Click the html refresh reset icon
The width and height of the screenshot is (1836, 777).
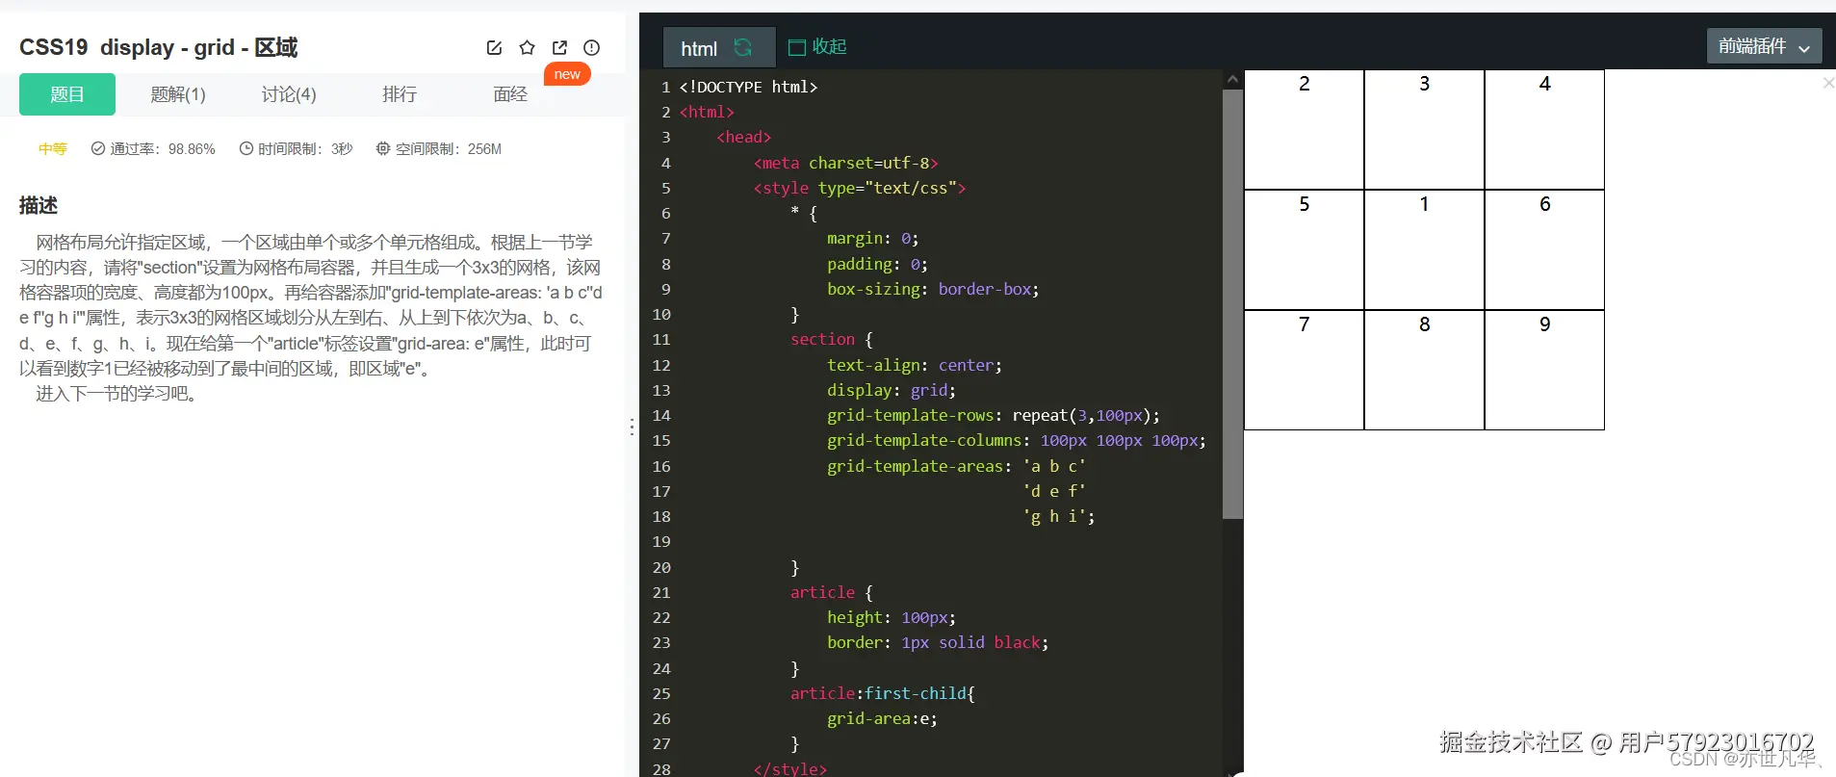coord(743,47)
